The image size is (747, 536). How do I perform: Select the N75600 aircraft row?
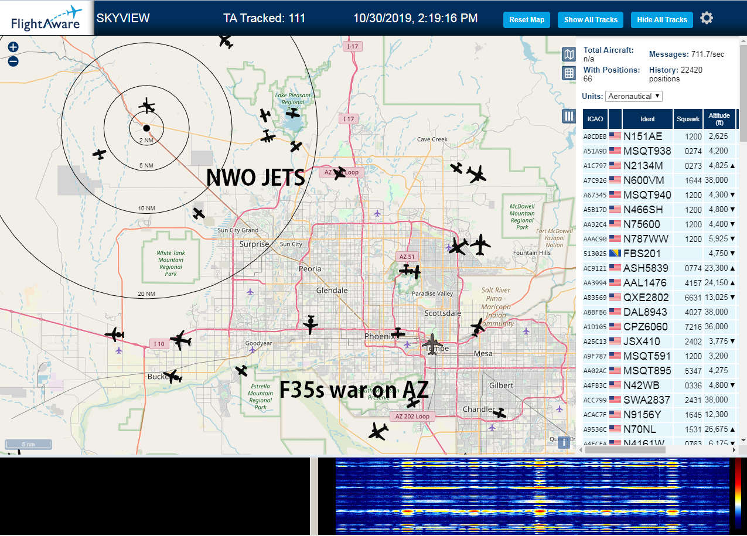(660, 224)
